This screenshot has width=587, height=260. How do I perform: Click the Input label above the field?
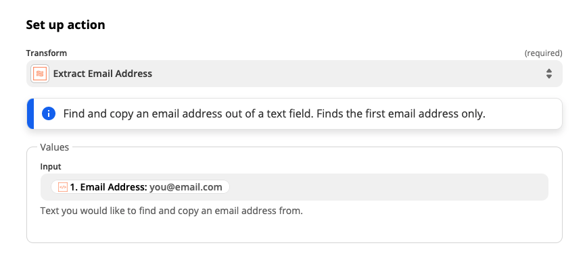click(51, 167)
